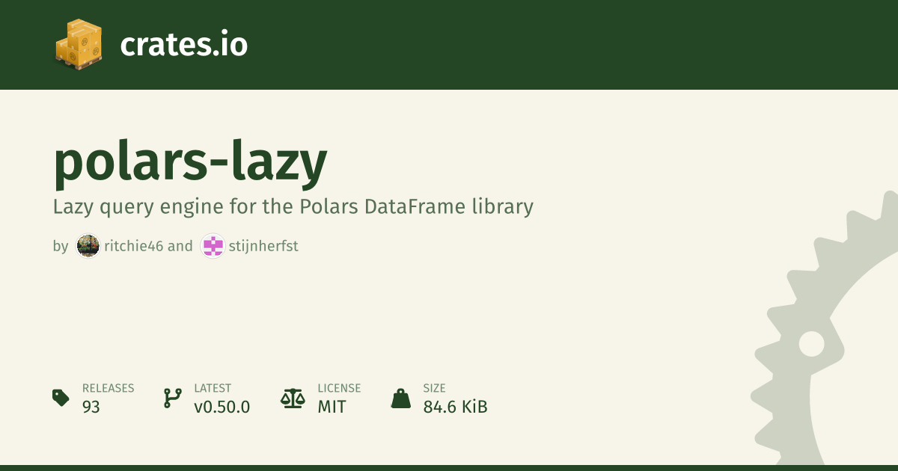898x471 pixels.
Task: Open the ritchie46 author name
Action: [134, 246]
